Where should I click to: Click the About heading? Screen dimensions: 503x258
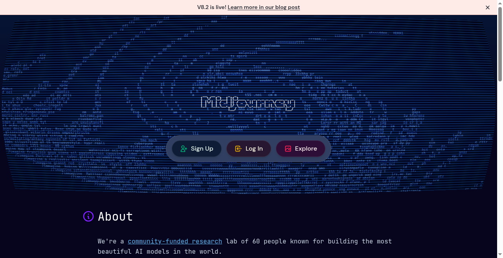[x=116, y=216]
